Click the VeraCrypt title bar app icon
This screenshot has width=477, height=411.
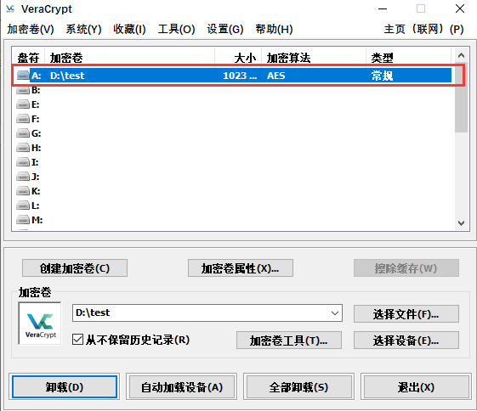tap(10, 8)
